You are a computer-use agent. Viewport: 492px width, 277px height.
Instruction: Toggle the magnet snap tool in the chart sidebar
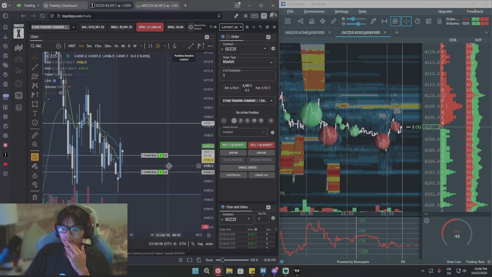[x=35, y=157]
